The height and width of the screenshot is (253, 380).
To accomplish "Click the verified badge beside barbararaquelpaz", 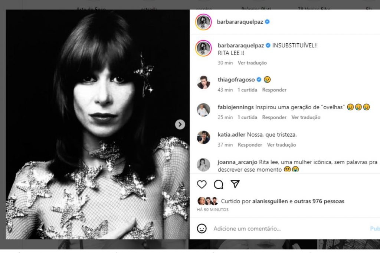I will tap(268, 22).
